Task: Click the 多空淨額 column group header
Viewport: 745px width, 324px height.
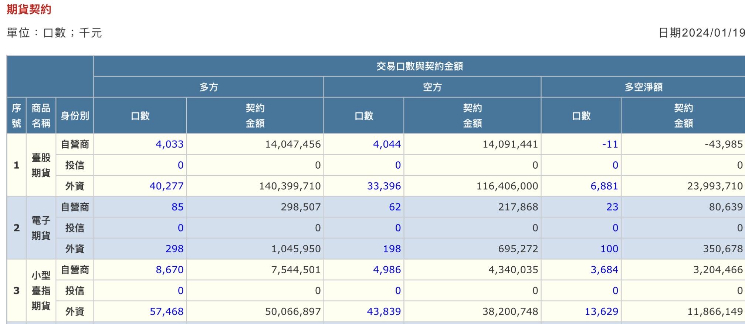Action: tap(643, 87)
